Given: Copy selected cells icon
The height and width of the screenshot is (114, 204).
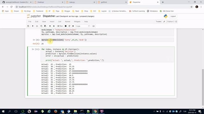Looking at the screenshot, I should [x=41, y=26].
